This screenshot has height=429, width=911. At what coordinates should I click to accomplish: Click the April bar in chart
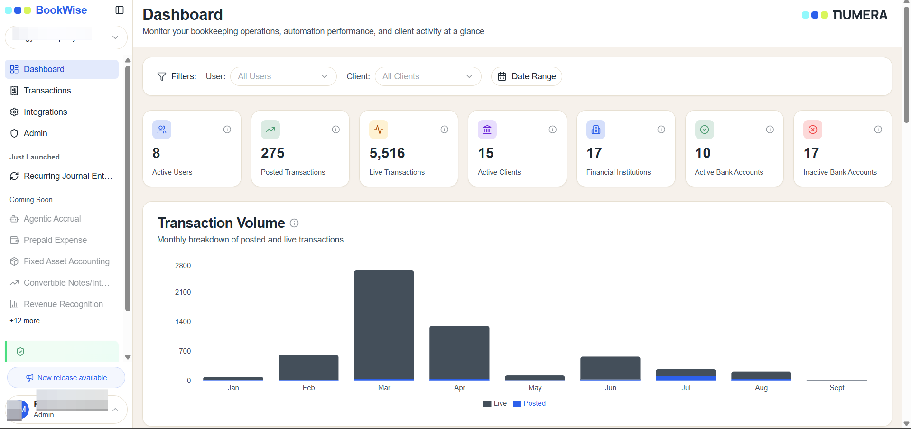[x=459, y=353]
